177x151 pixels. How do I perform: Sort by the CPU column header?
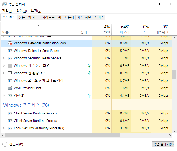pyautogui.click(x=102, y=30)
